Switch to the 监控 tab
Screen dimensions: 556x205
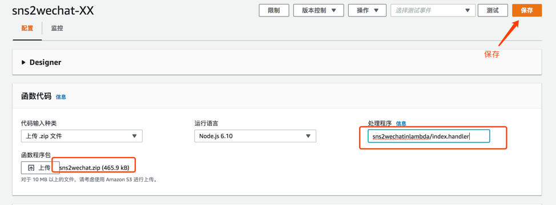(57, 28)
